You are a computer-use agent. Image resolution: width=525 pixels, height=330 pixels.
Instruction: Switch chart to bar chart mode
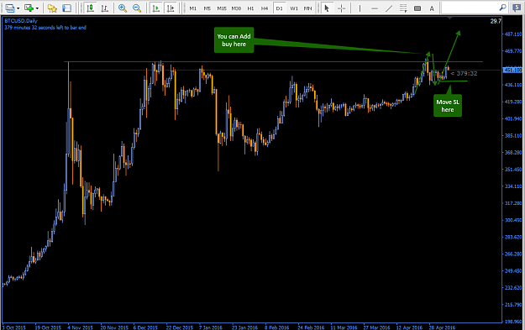pyautogui.click(x=104, y=8)
